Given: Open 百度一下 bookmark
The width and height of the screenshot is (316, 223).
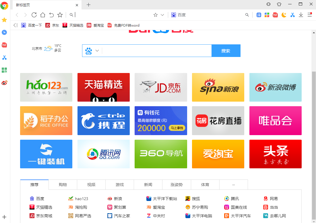Looking at the screenshot, I should pyautogui.click(x=32, y=25).
